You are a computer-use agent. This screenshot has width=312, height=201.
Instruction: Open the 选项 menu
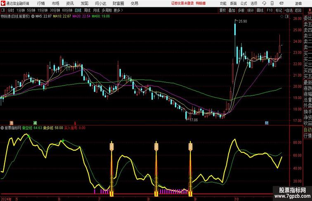click(x=254, y=3)
